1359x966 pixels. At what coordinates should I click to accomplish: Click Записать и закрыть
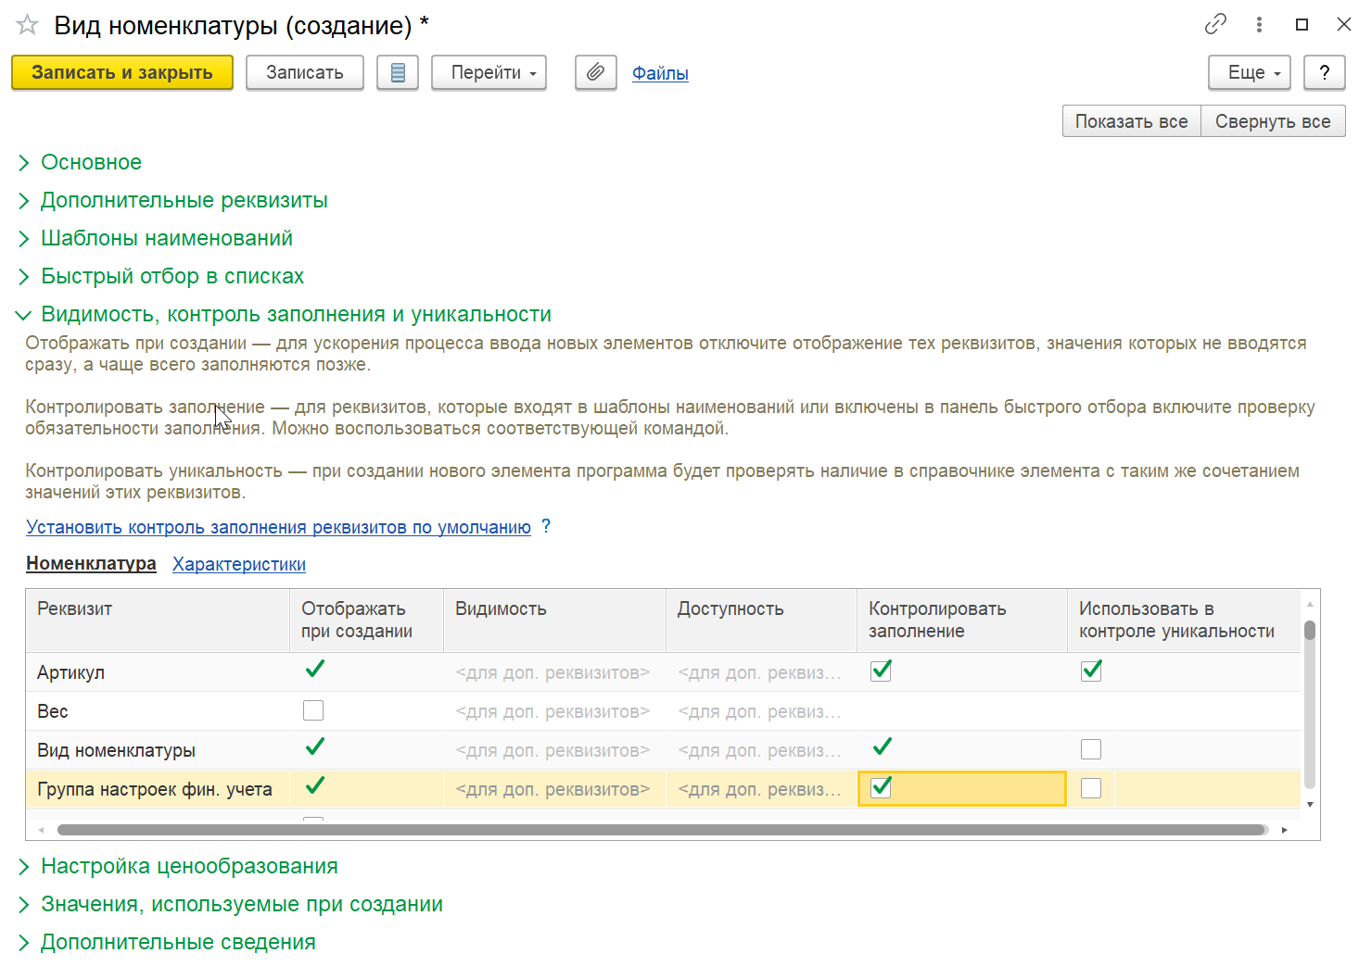pos(122,72)
